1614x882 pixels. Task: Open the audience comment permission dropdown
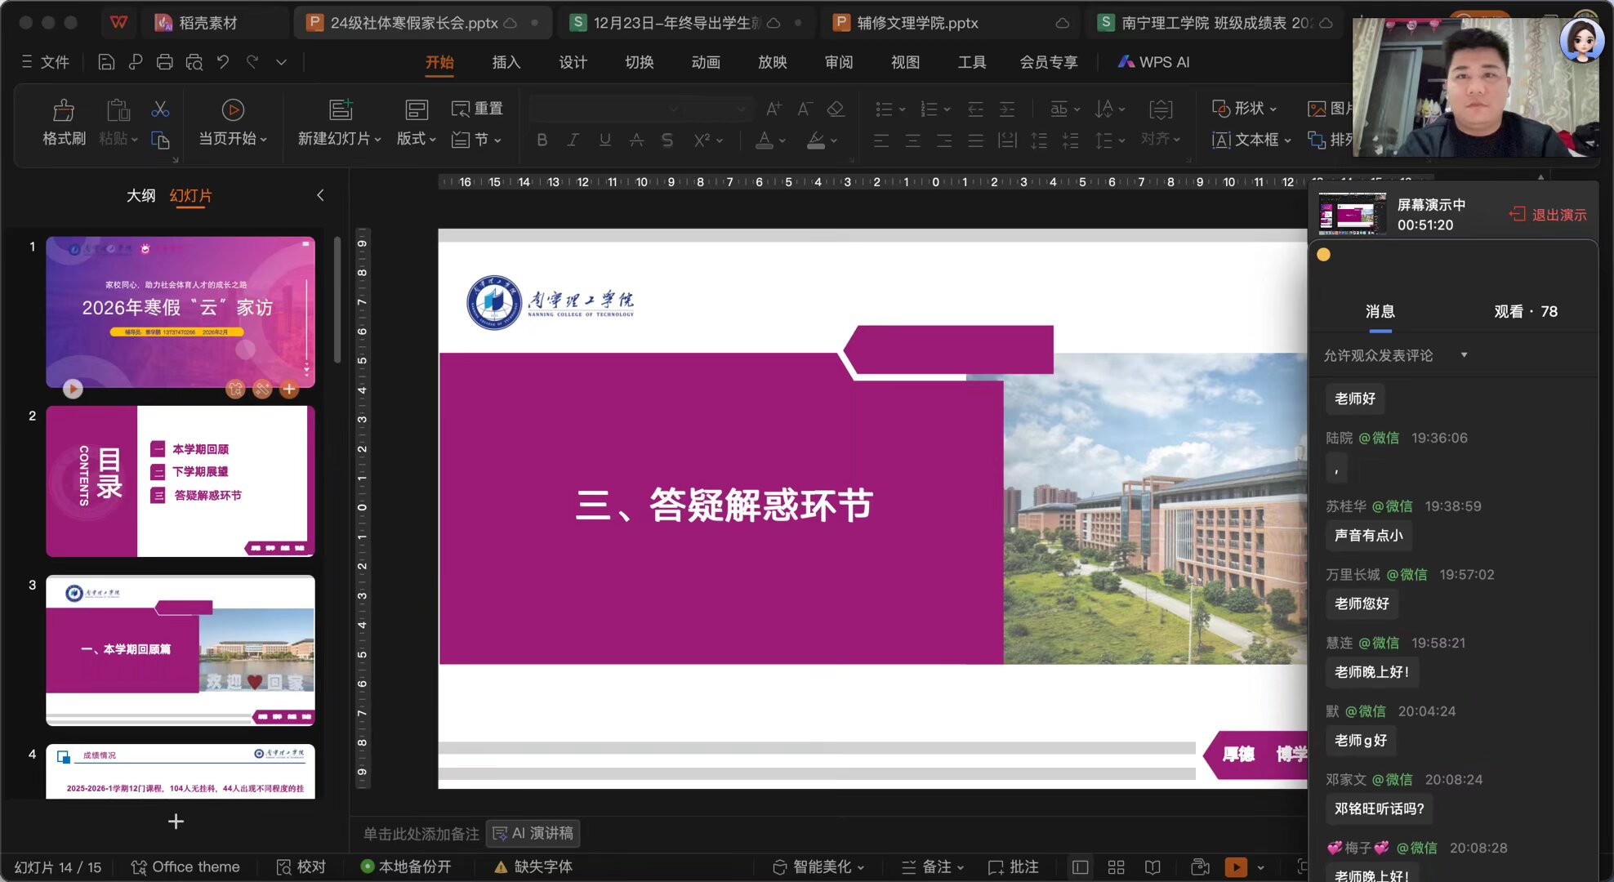point(1464,355)
